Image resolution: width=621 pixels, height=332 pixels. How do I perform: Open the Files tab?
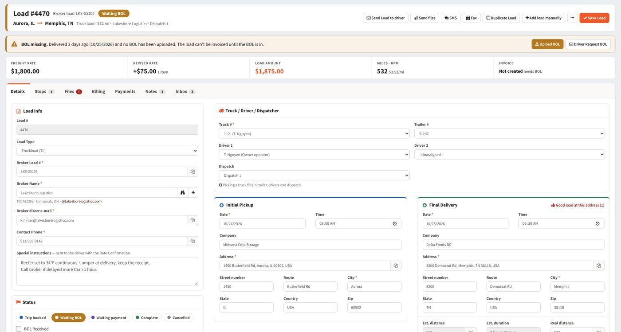[x=73, y=91]
